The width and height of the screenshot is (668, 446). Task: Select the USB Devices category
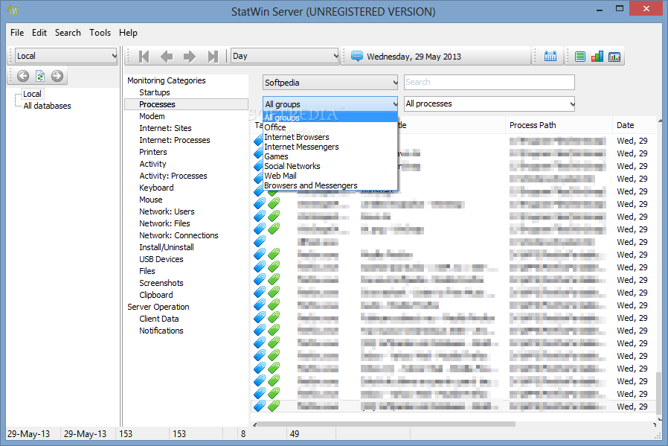coord(161,260)
